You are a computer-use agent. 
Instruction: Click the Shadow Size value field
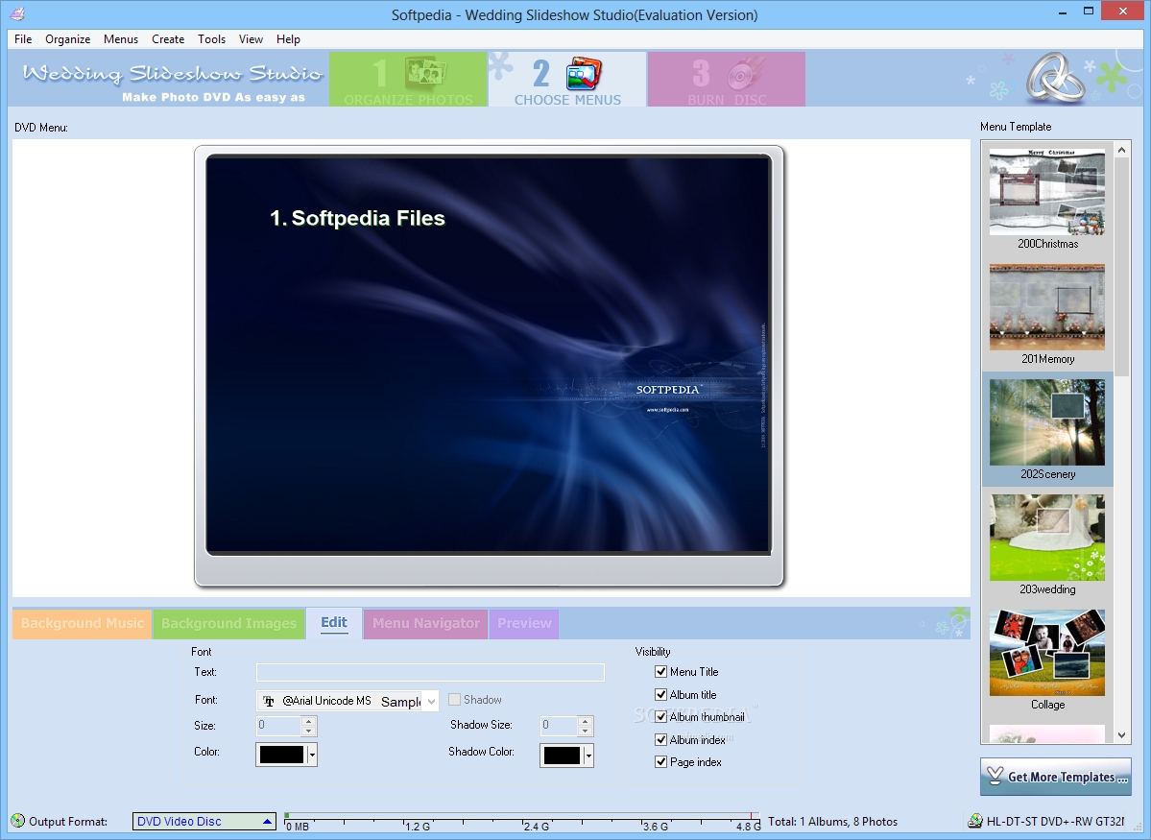click(x=559, y=726)
